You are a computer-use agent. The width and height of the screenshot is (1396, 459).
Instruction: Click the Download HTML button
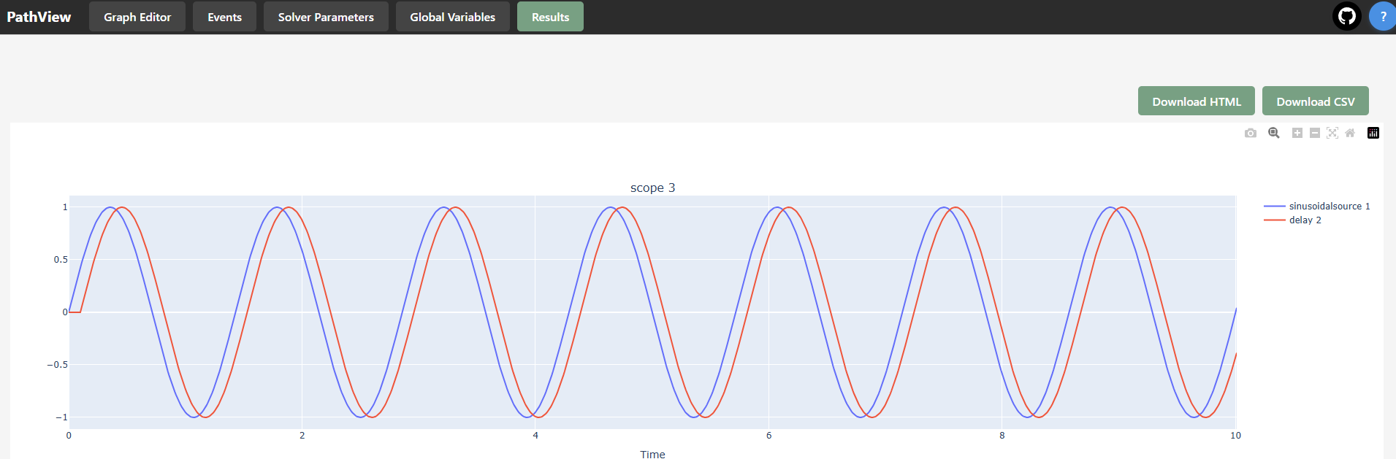tap(1197, 101)
